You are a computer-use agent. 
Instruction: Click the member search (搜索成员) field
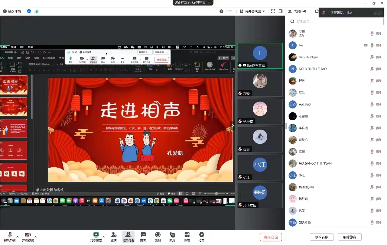click(x=336, y=21)
